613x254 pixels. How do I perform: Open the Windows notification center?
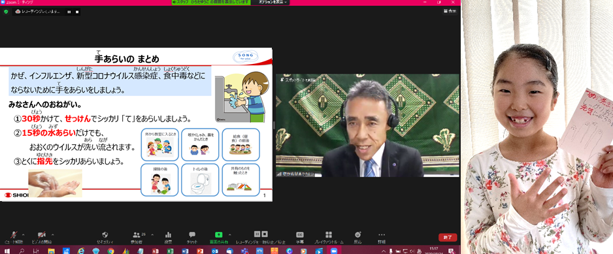point(451,251)
